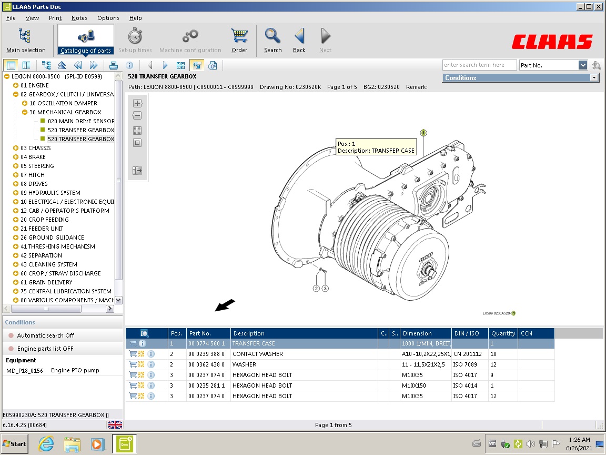606x455 pixels.
Task: Zoom out of drawing with minus icon
Action: click(137, 115)
